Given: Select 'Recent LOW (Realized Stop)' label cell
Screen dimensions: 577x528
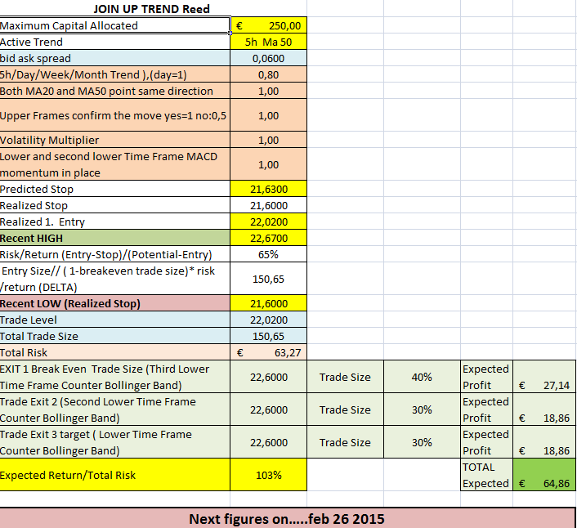Looking at the screenshot, I should [x=114, y=303].
